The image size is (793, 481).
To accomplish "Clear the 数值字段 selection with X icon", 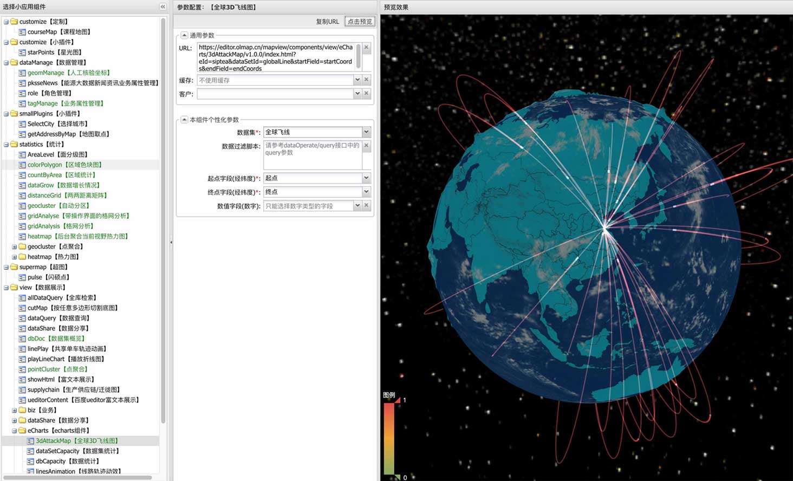I will (366, 206).
